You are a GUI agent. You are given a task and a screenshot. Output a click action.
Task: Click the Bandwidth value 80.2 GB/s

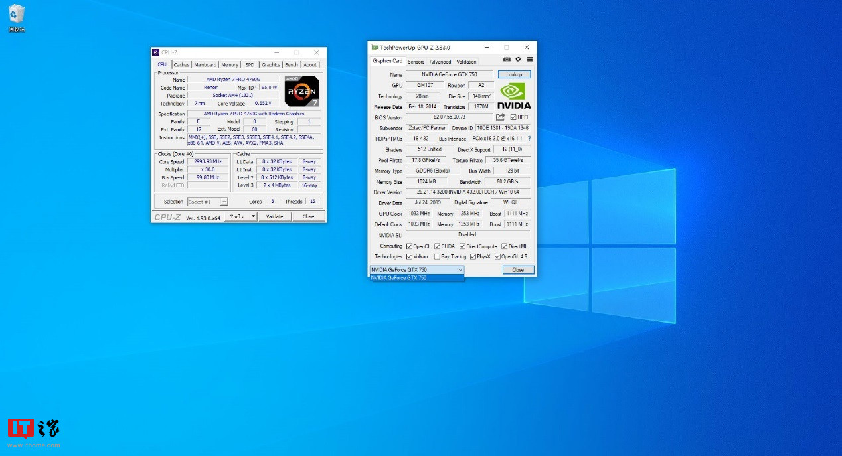(507, 182)
